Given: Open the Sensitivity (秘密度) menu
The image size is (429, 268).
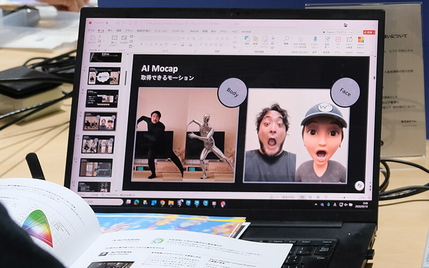Looking at the screenshot, I should click(327, 41).
